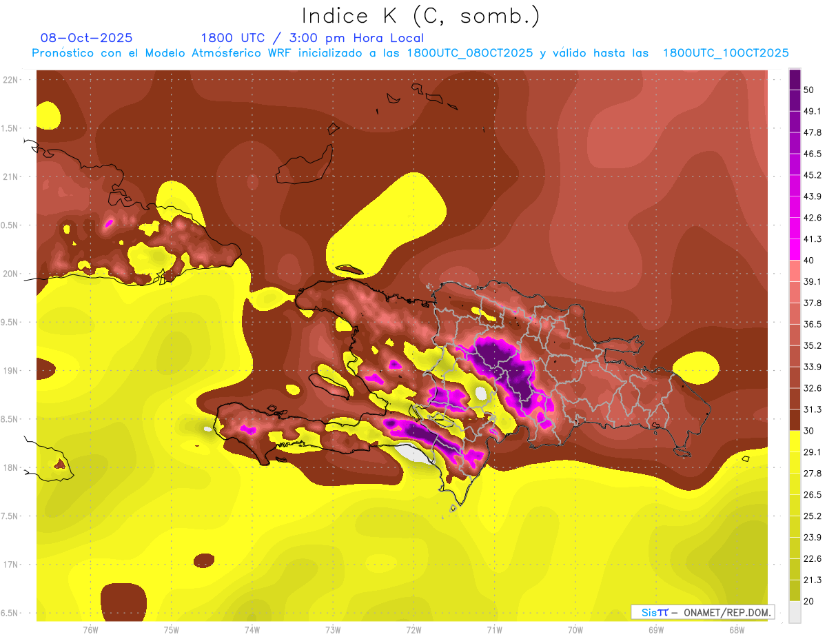
Task: Pick the olive swatch at legend value 21.3
Action: coord(795,590)
